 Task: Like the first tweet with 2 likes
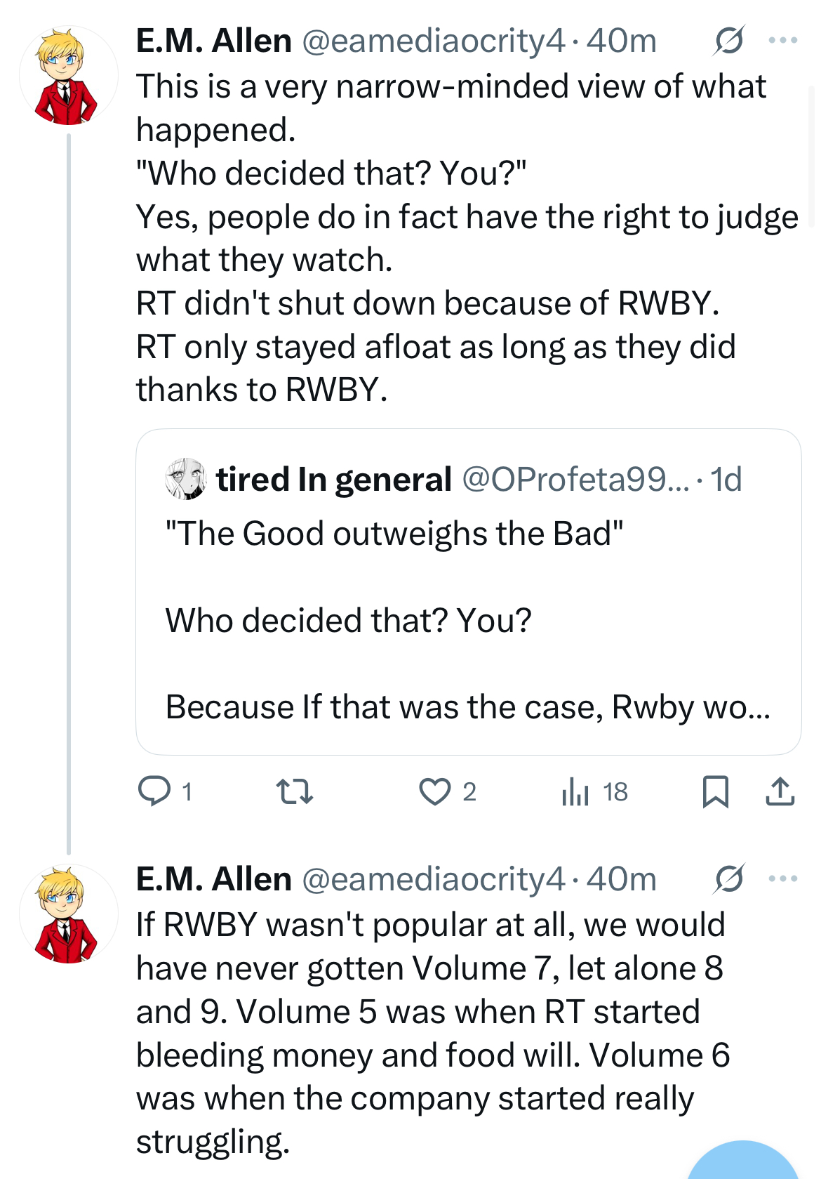coord(448,791)
